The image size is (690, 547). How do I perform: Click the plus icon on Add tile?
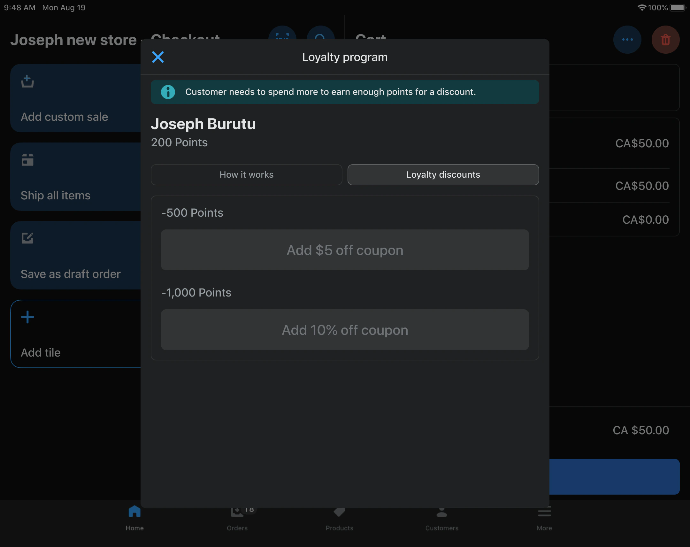[27, 317]
